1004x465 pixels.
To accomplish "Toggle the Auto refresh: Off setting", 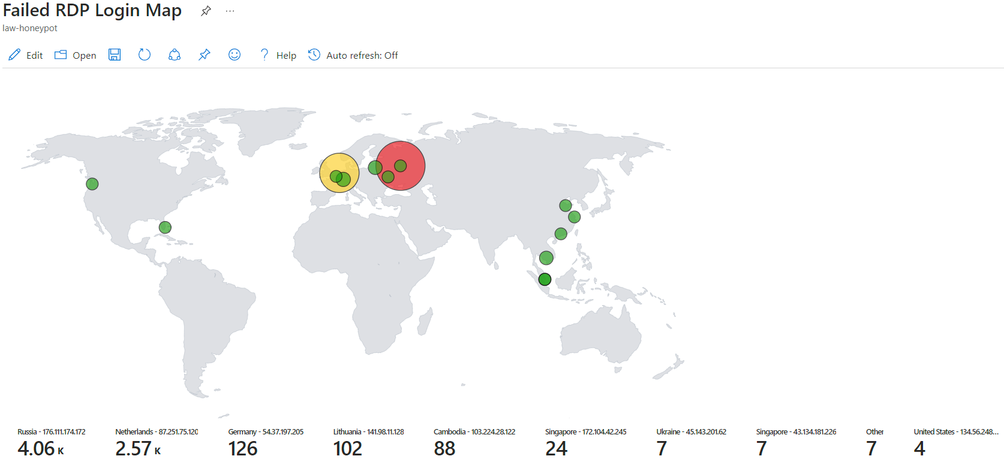I will pos(353,55).
